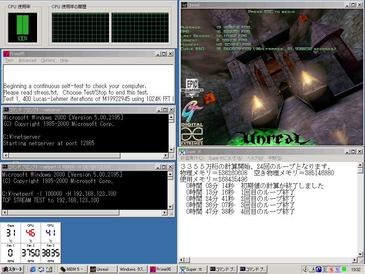Click tray temperature reading 31
The image size is (365, 274).
coord(325,270)
